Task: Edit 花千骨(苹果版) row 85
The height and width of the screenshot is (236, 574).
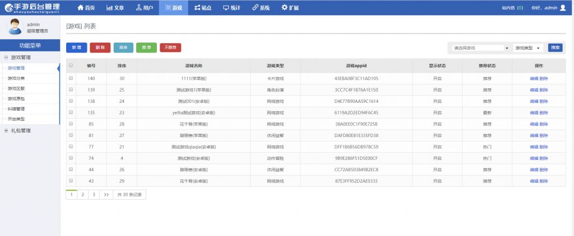Action: pyautogui.click(x=534, y=124)
